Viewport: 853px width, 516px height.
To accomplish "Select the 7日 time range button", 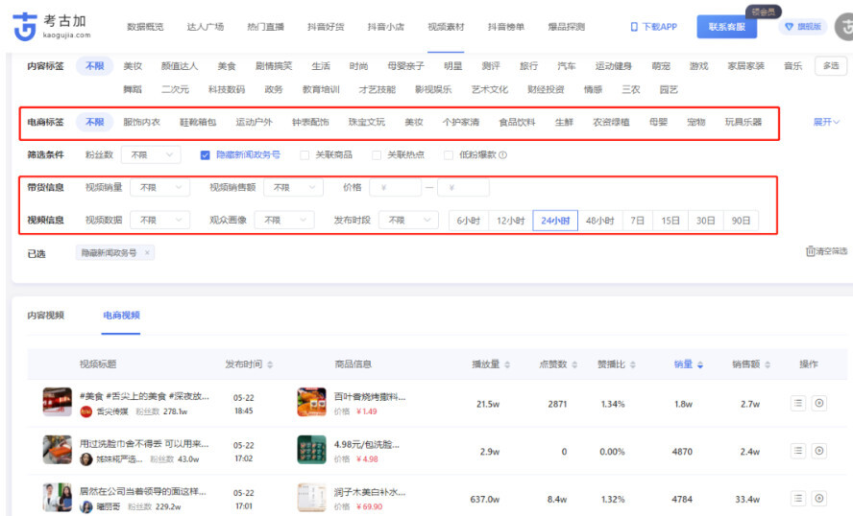I will [637, 221].
